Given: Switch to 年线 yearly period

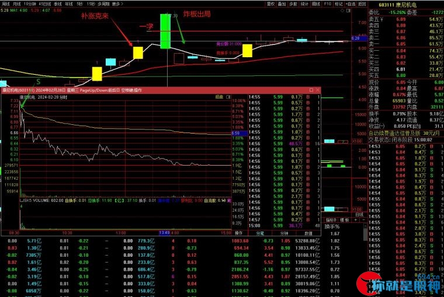Looking at the screenshot, I should (69, 4).
